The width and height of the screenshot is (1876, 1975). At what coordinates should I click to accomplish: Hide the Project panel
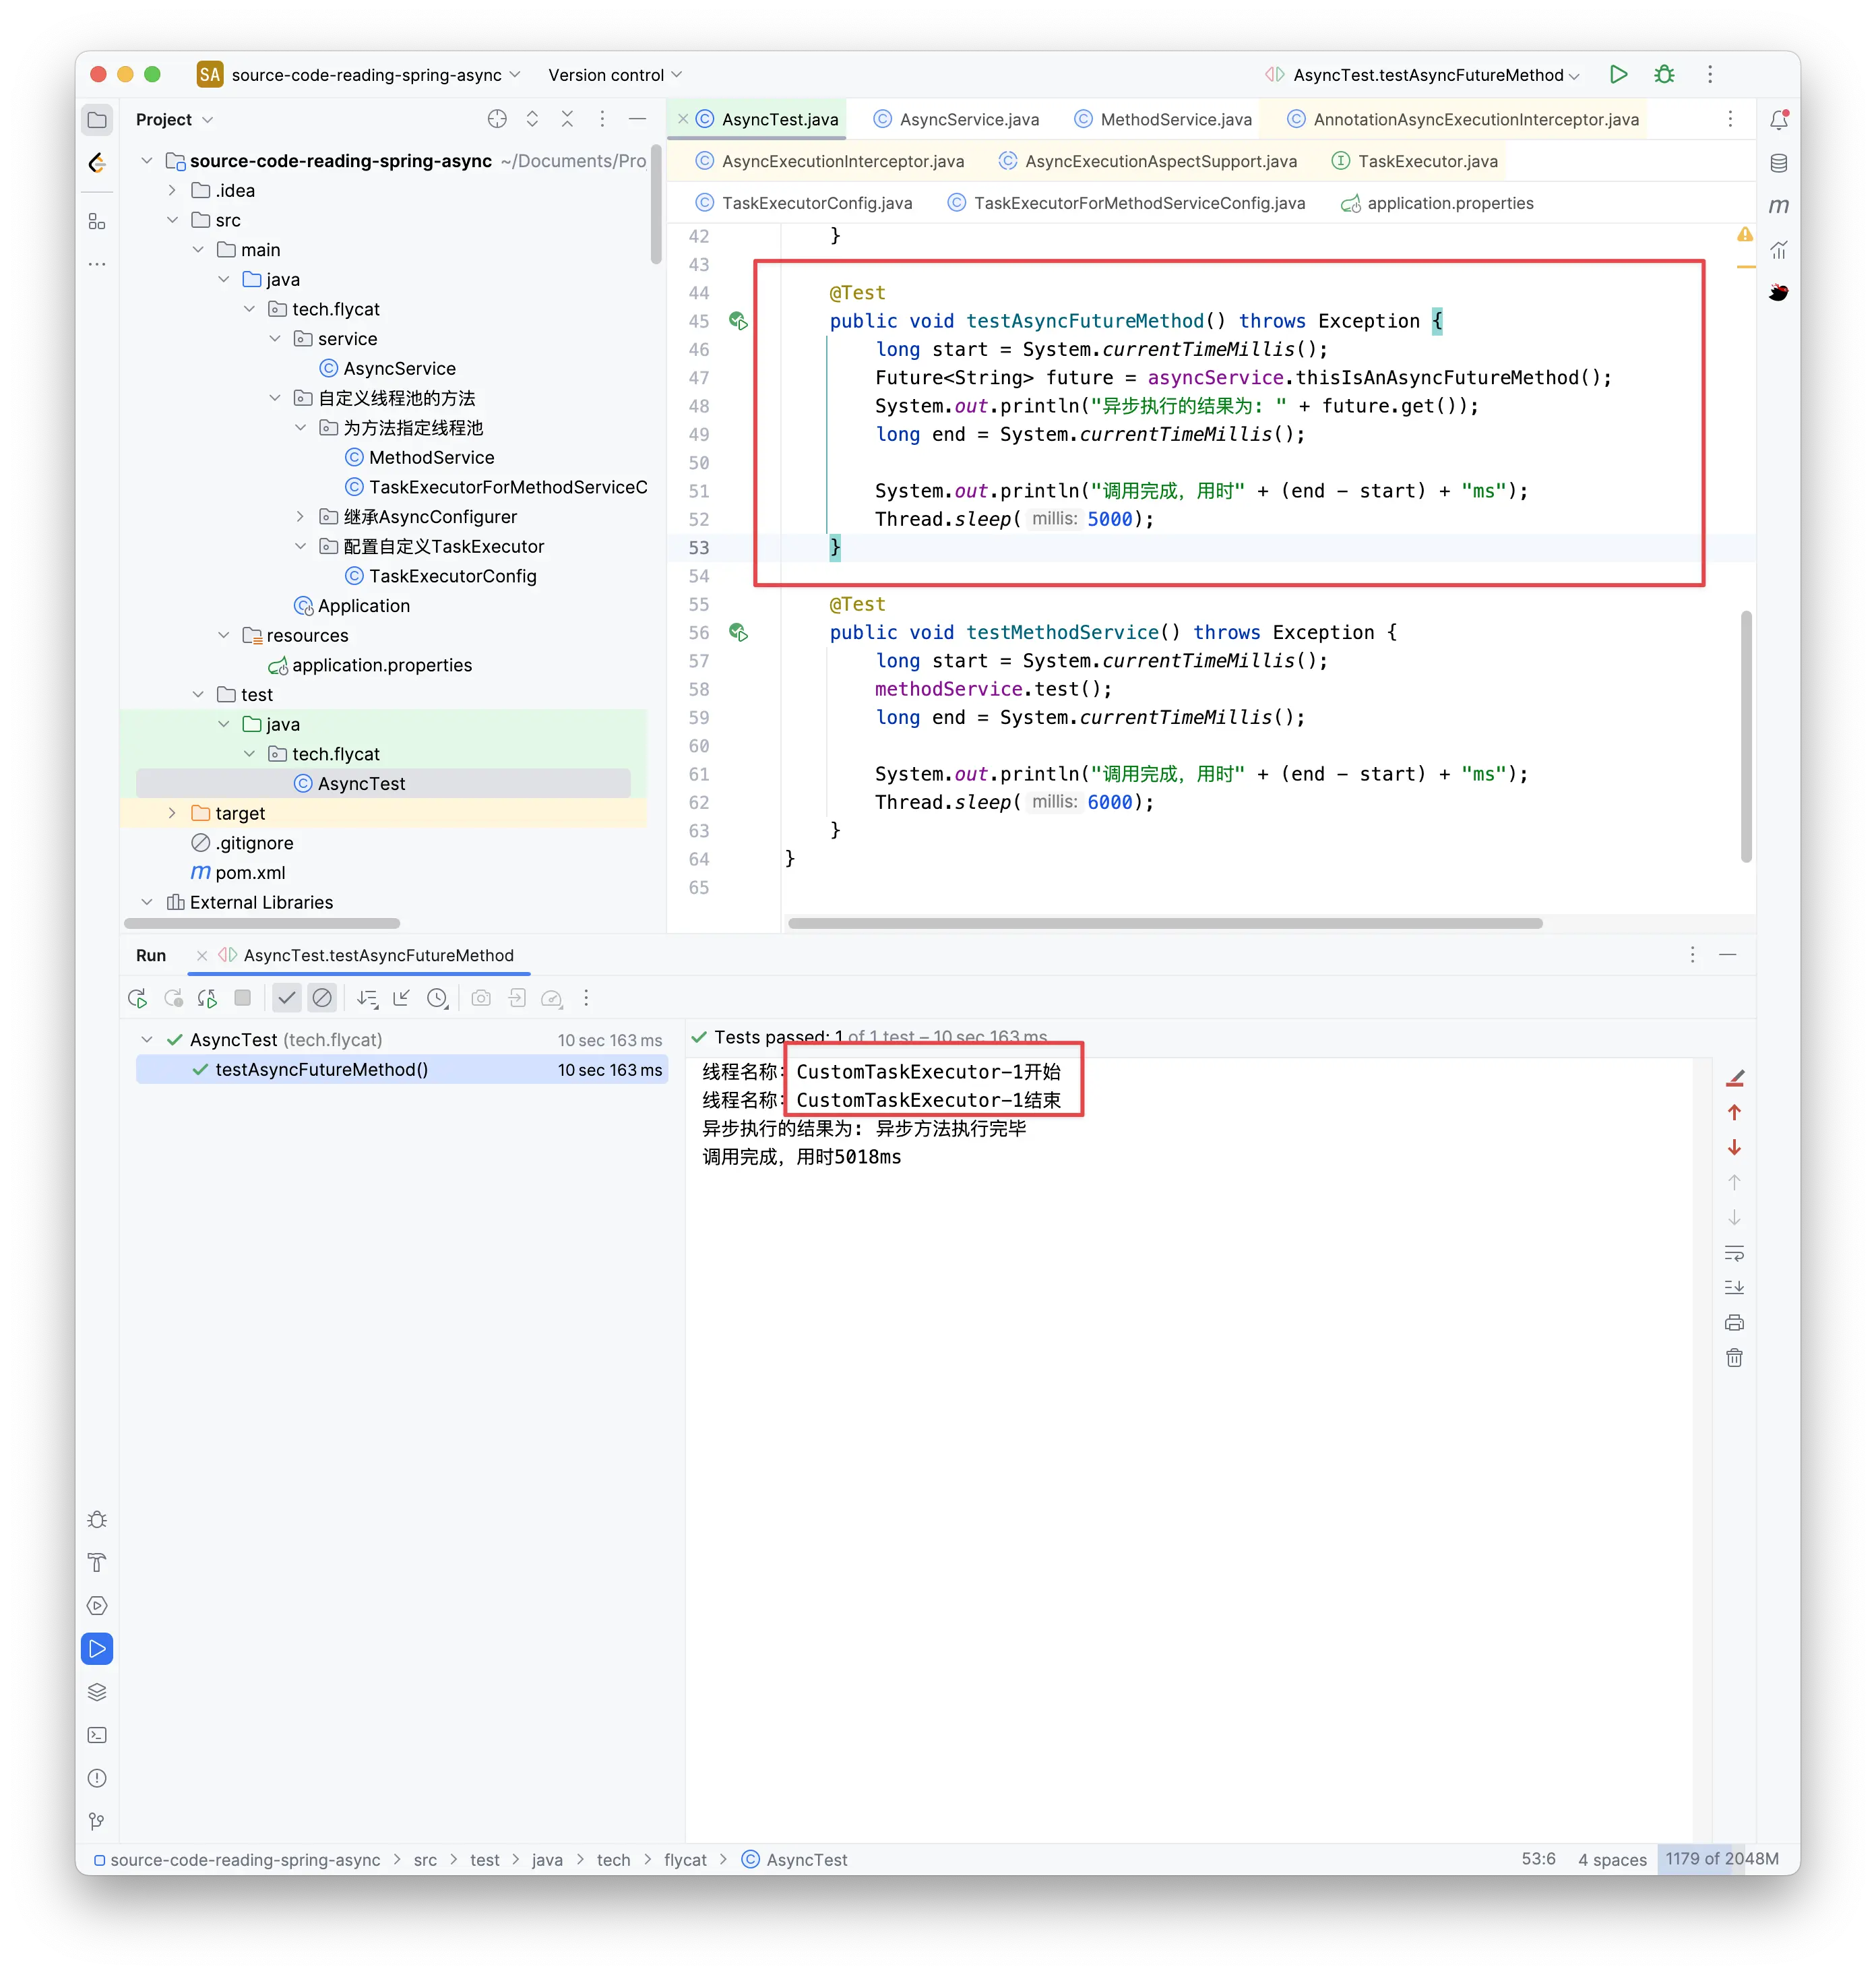coord(637,119)
